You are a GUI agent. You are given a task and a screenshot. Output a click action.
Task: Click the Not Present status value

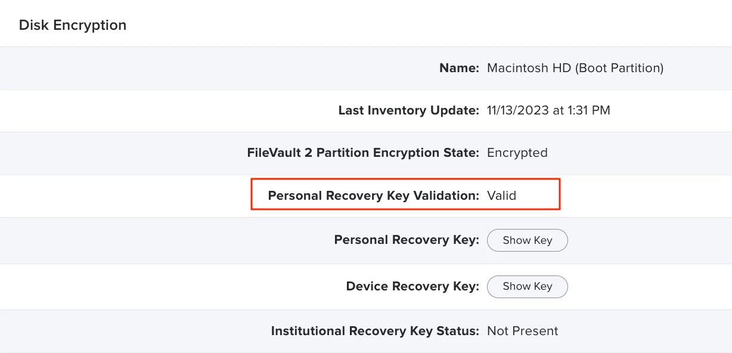[x=523, y=331]
